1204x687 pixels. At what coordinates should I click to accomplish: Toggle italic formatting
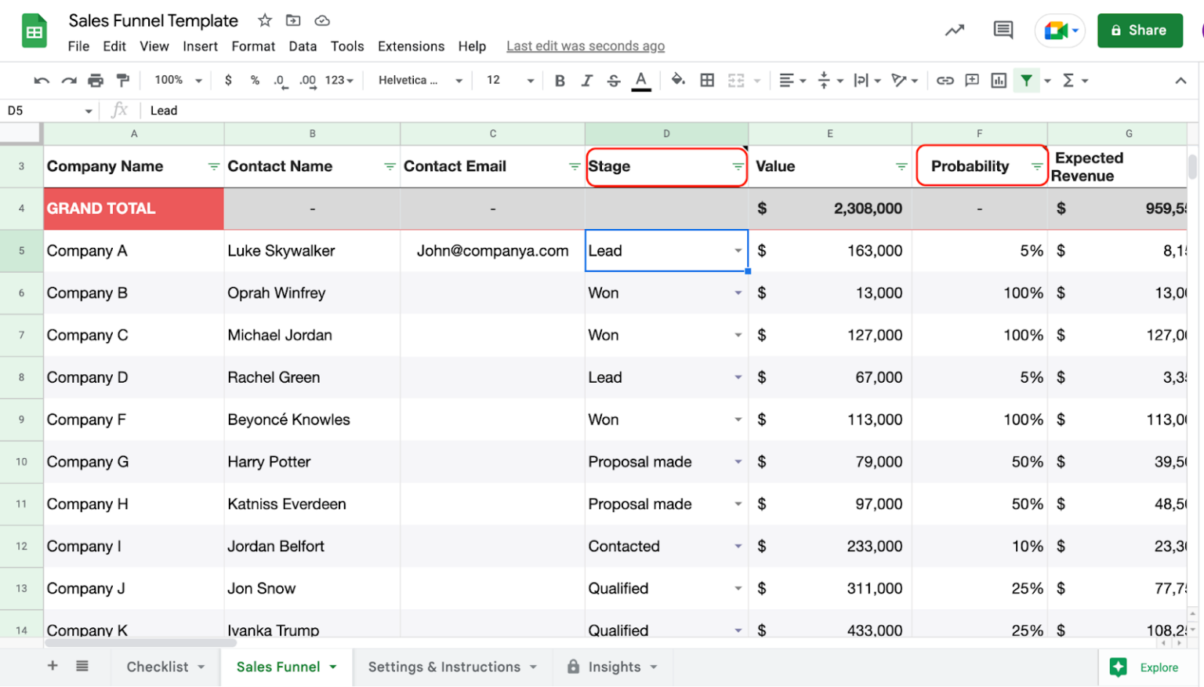pos(586,80)
